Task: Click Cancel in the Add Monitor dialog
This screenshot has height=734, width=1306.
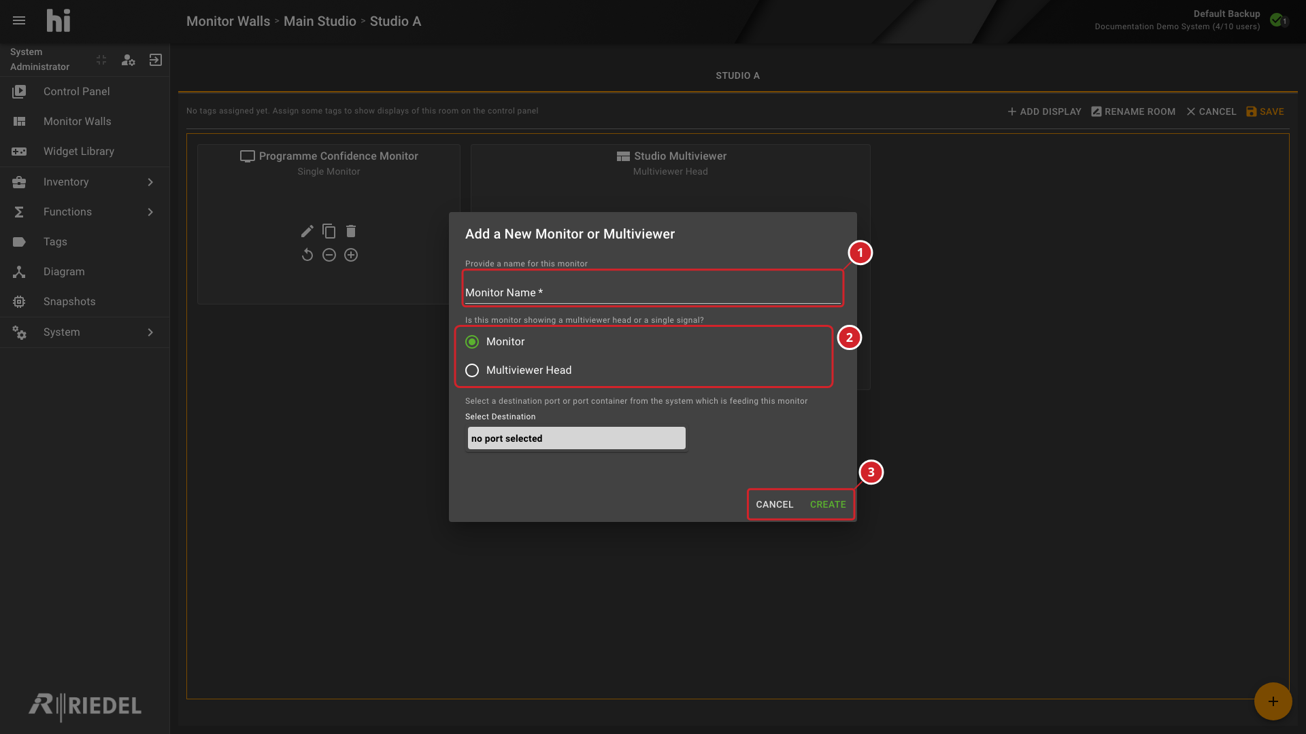Action: point(774,504)
